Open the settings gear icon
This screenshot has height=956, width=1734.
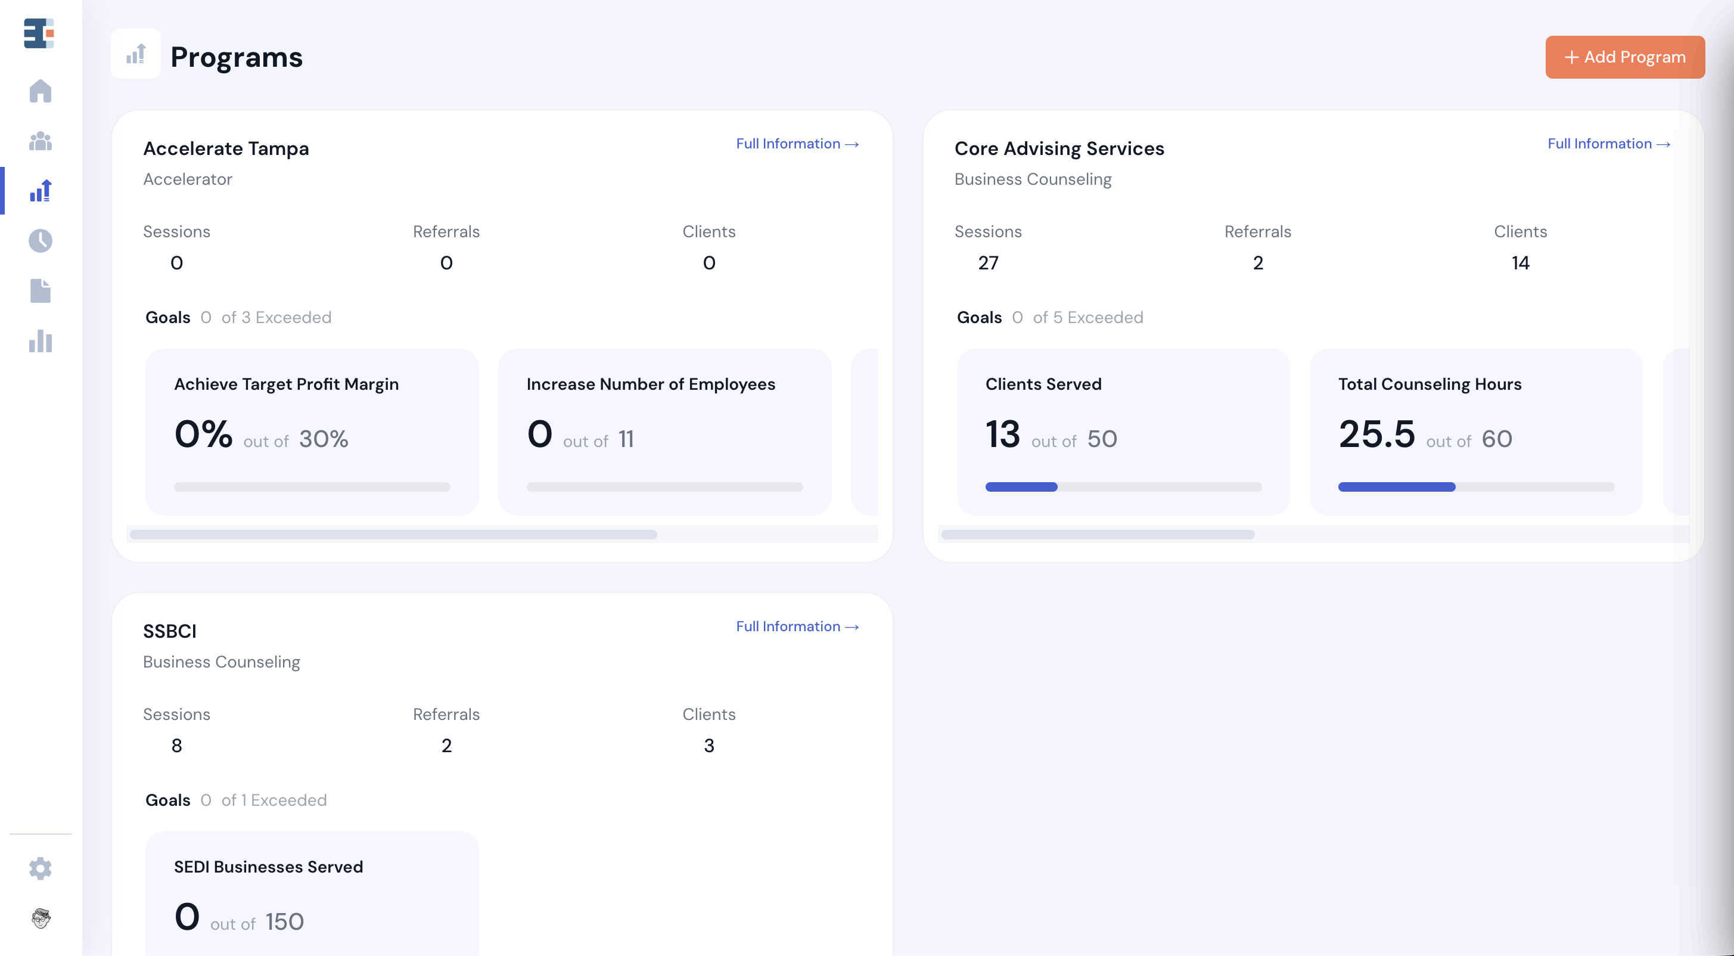pos(41,868)
